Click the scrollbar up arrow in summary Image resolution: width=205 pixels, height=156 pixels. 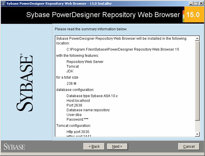point(197,38)
